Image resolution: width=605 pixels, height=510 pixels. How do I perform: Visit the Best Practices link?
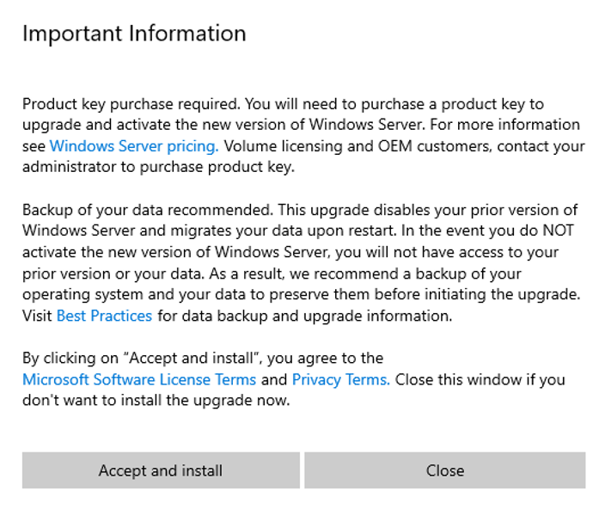(x=104, y=316)
